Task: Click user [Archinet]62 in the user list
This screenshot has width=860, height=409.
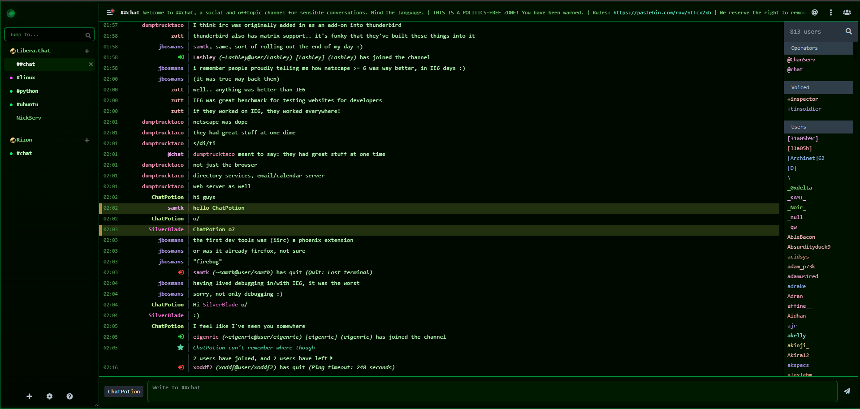Action: [x=806, y=158]
